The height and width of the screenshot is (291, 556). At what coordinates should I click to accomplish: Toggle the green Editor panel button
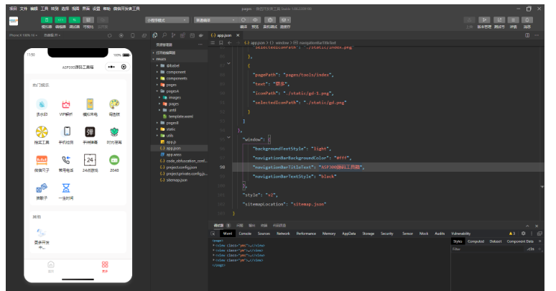[x=61, y=19]
